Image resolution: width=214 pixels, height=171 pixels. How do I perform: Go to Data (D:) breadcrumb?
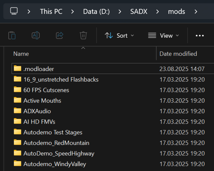pos(97,12)
